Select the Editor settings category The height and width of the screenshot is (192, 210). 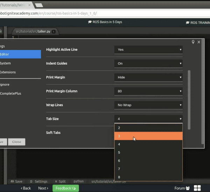20,54
